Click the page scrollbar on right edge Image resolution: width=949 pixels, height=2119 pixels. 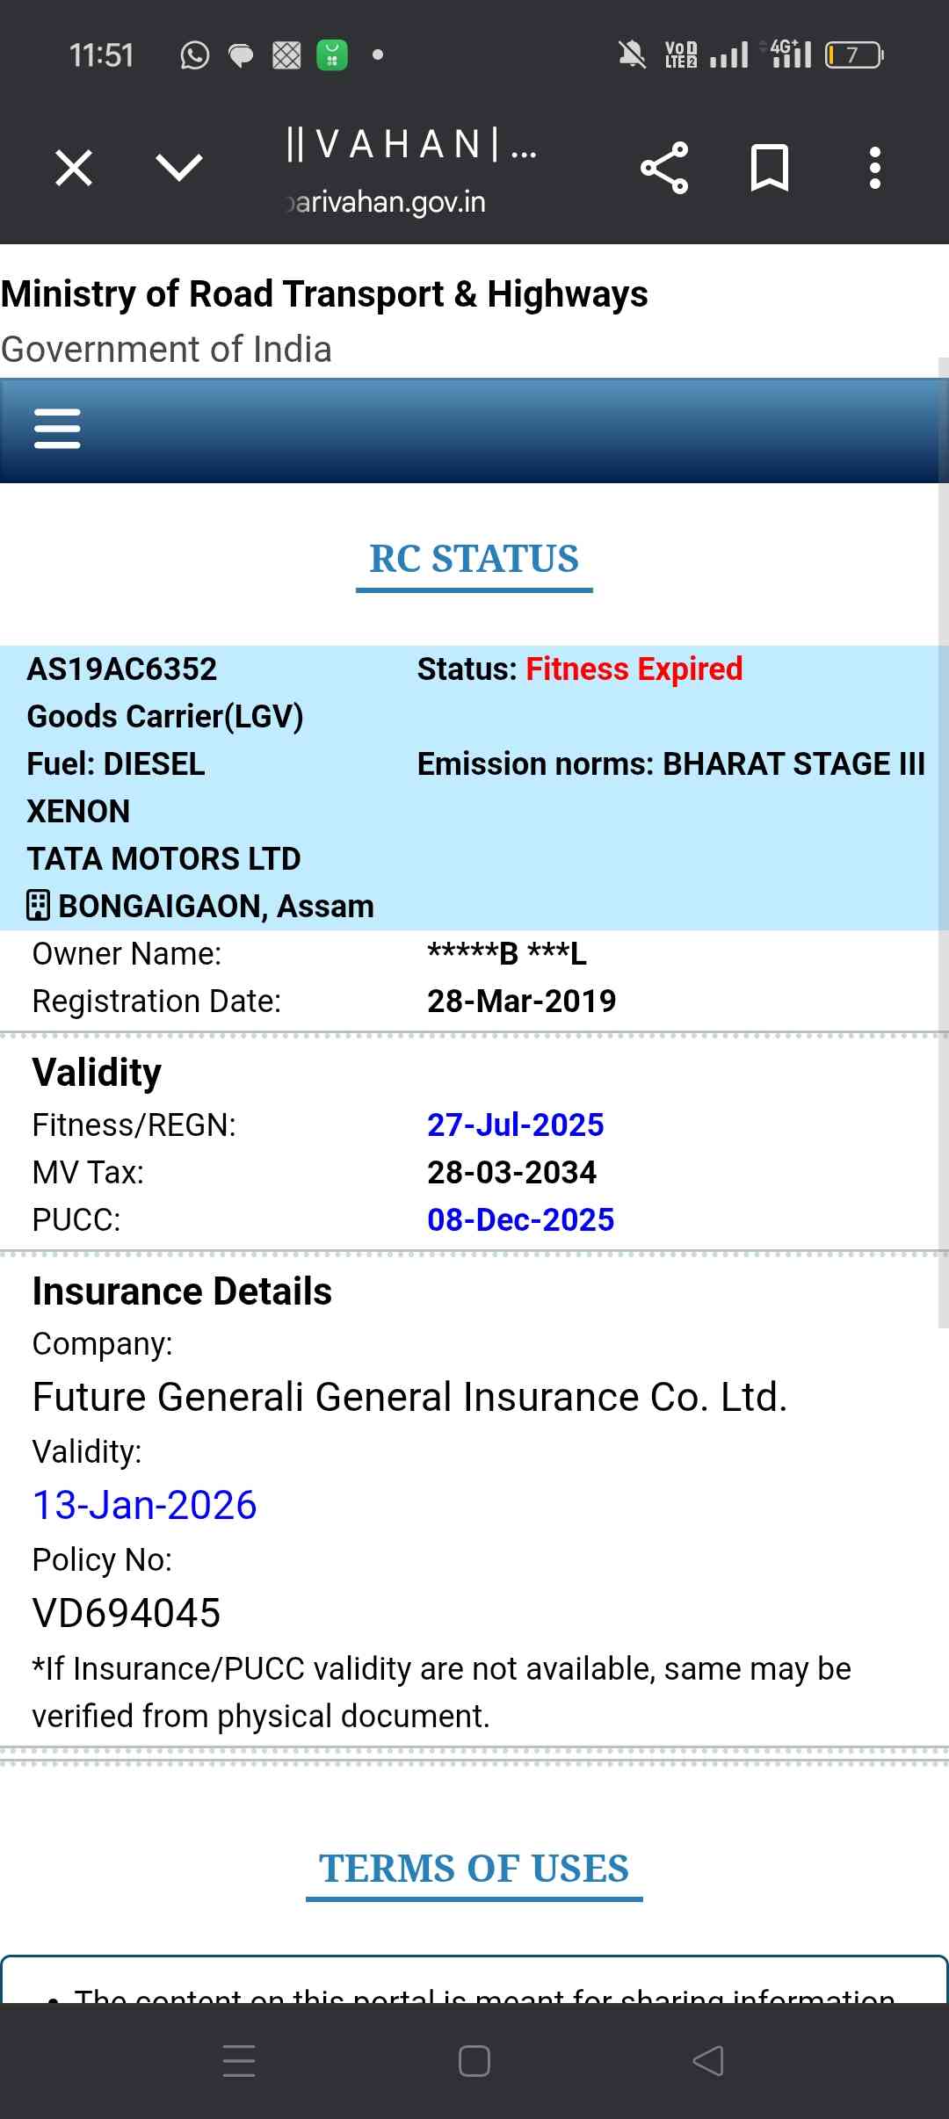pos(943,843)
